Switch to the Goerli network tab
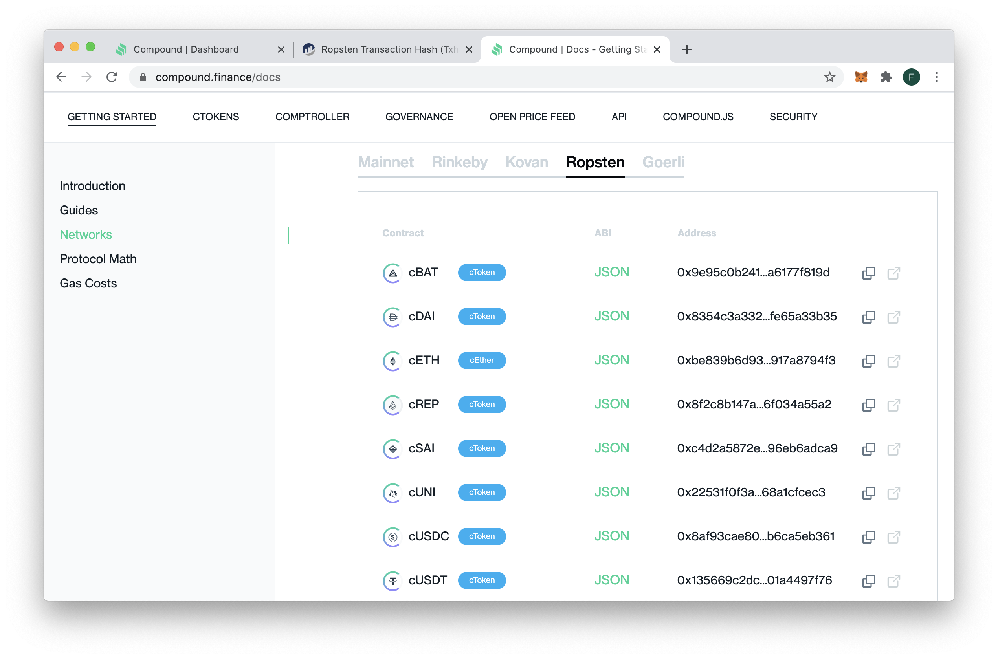The width and height of the screenshot is (998, 659). [662, 162]
